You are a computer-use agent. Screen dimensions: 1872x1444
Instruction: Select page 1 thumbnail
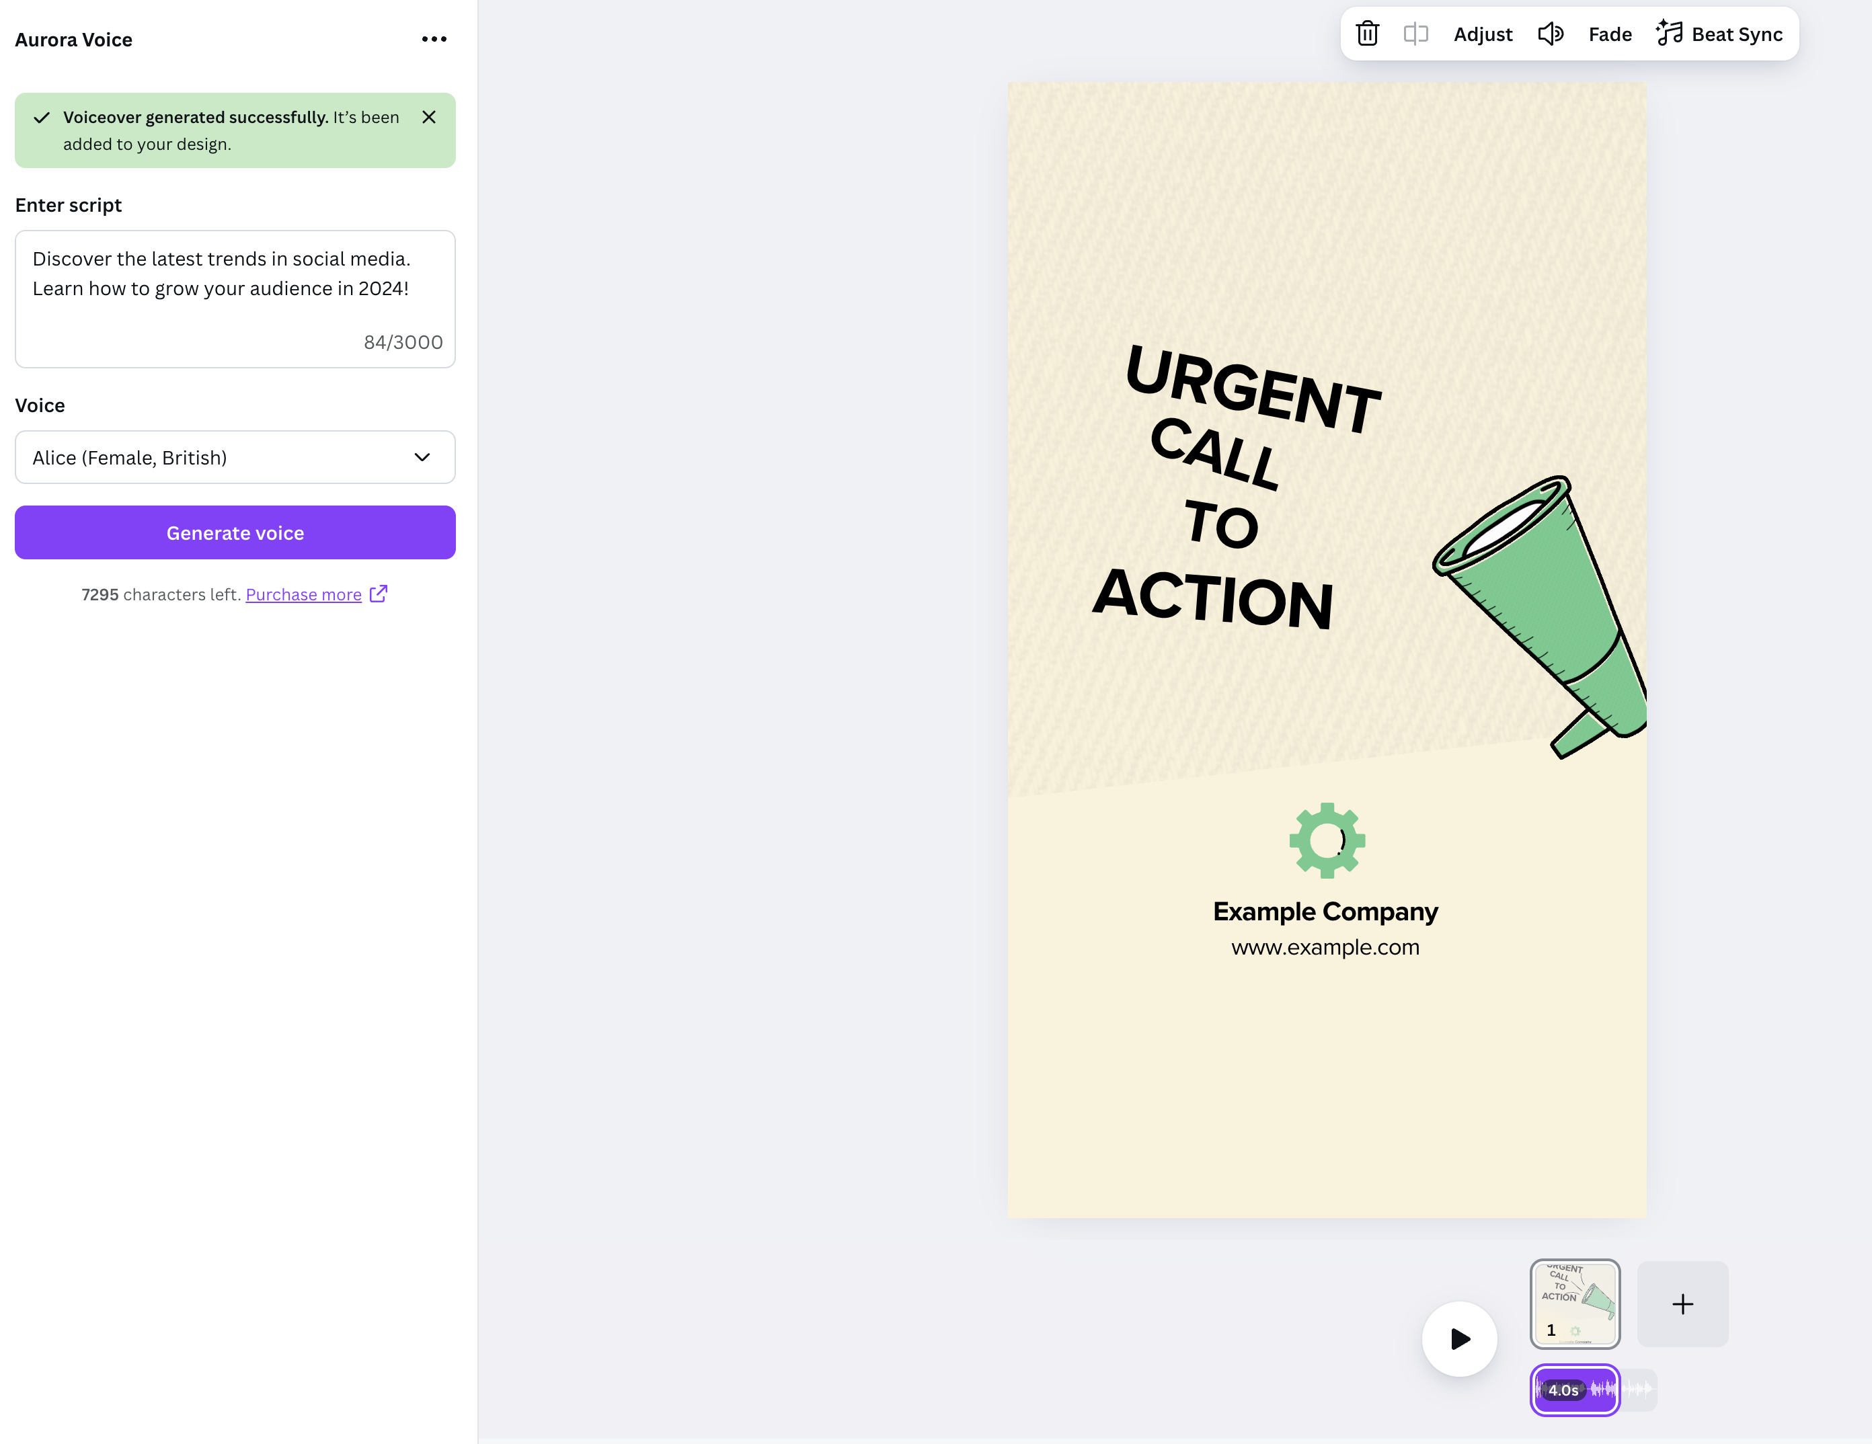click(x=1575, y=1303)
